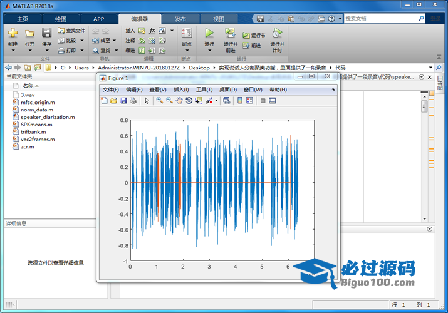Screen dimensions: 448x313
Task: Toggle the Data Cursor tool in Figure
Action: (x=199, y=100)
